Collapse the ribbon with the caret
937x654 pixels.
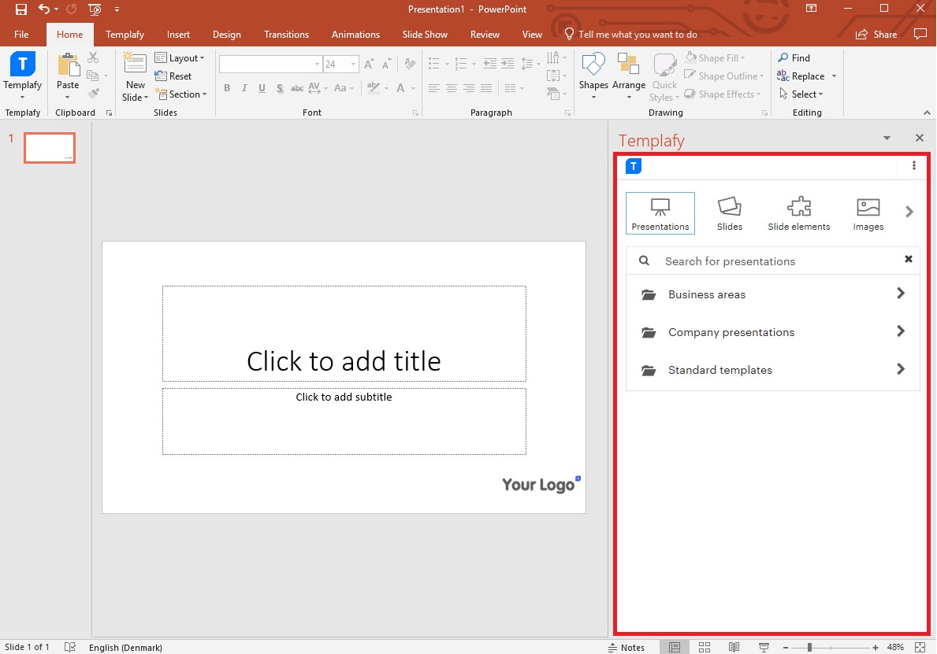[927, 113]
